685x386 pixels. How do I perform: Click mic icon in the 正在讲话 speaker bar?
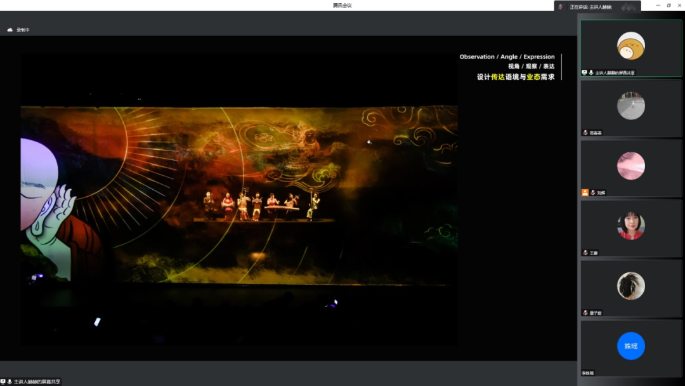[560, 7]
